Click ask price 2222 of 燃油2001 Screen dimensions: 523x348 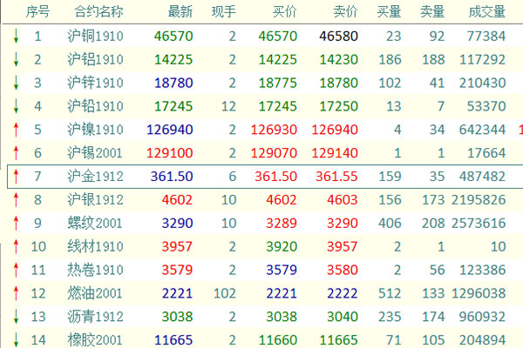pyautogui.click(x=343, y=293)
